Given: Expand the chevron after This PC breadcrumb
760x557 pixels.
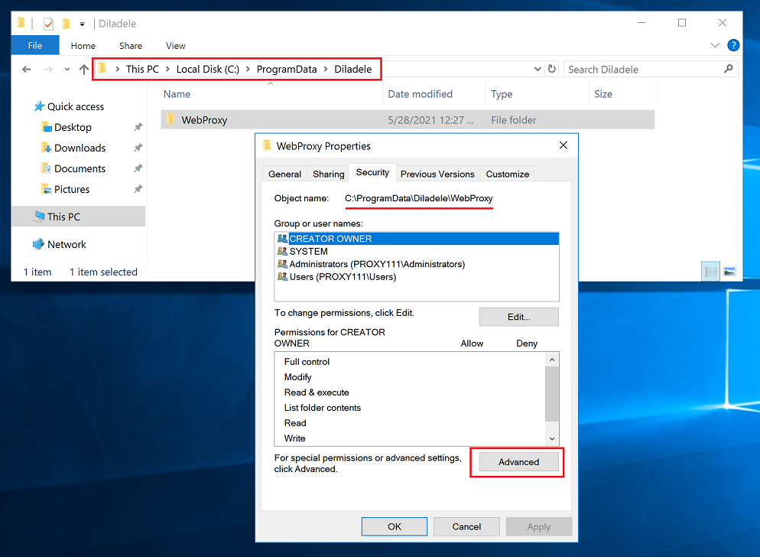Looking at the screenshot, I should tap(167, 69).
